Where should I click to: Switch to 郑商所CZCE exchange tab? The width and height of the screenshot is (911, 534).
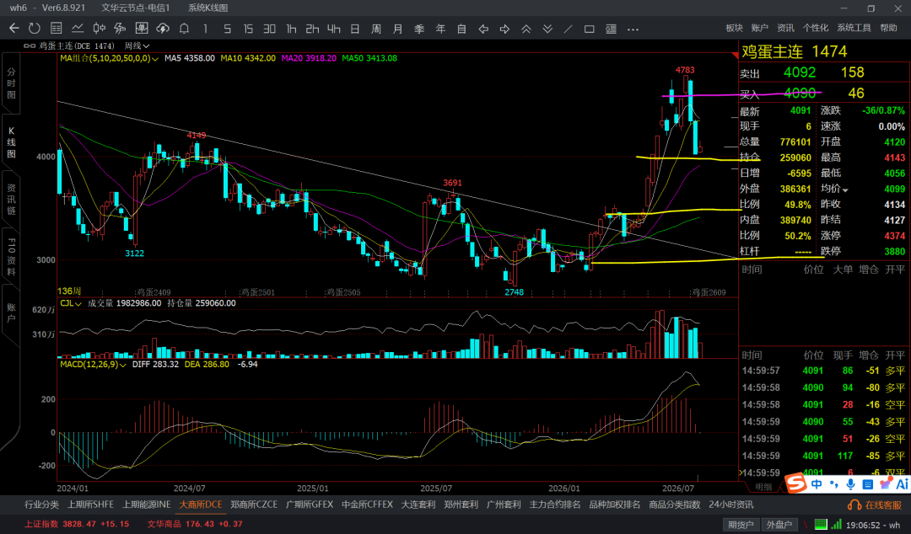point(253,505)
